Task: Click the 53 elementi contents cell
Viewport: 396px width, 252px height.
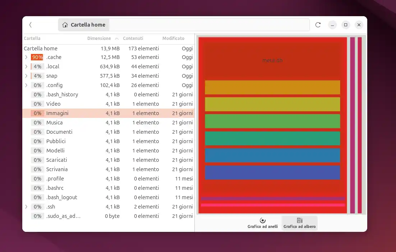Action: [145, 57]
